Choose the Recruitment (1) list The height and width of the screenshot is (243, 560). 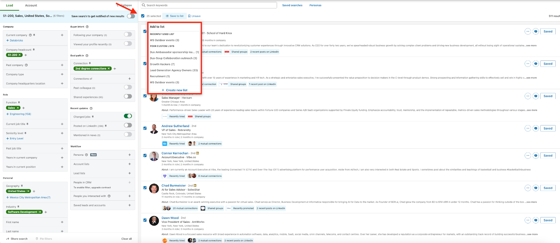coord(160,76)
